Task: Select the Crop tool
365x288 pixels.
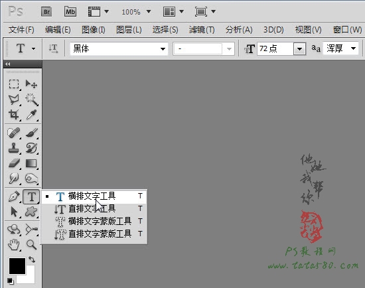Action: pos(14,115)
